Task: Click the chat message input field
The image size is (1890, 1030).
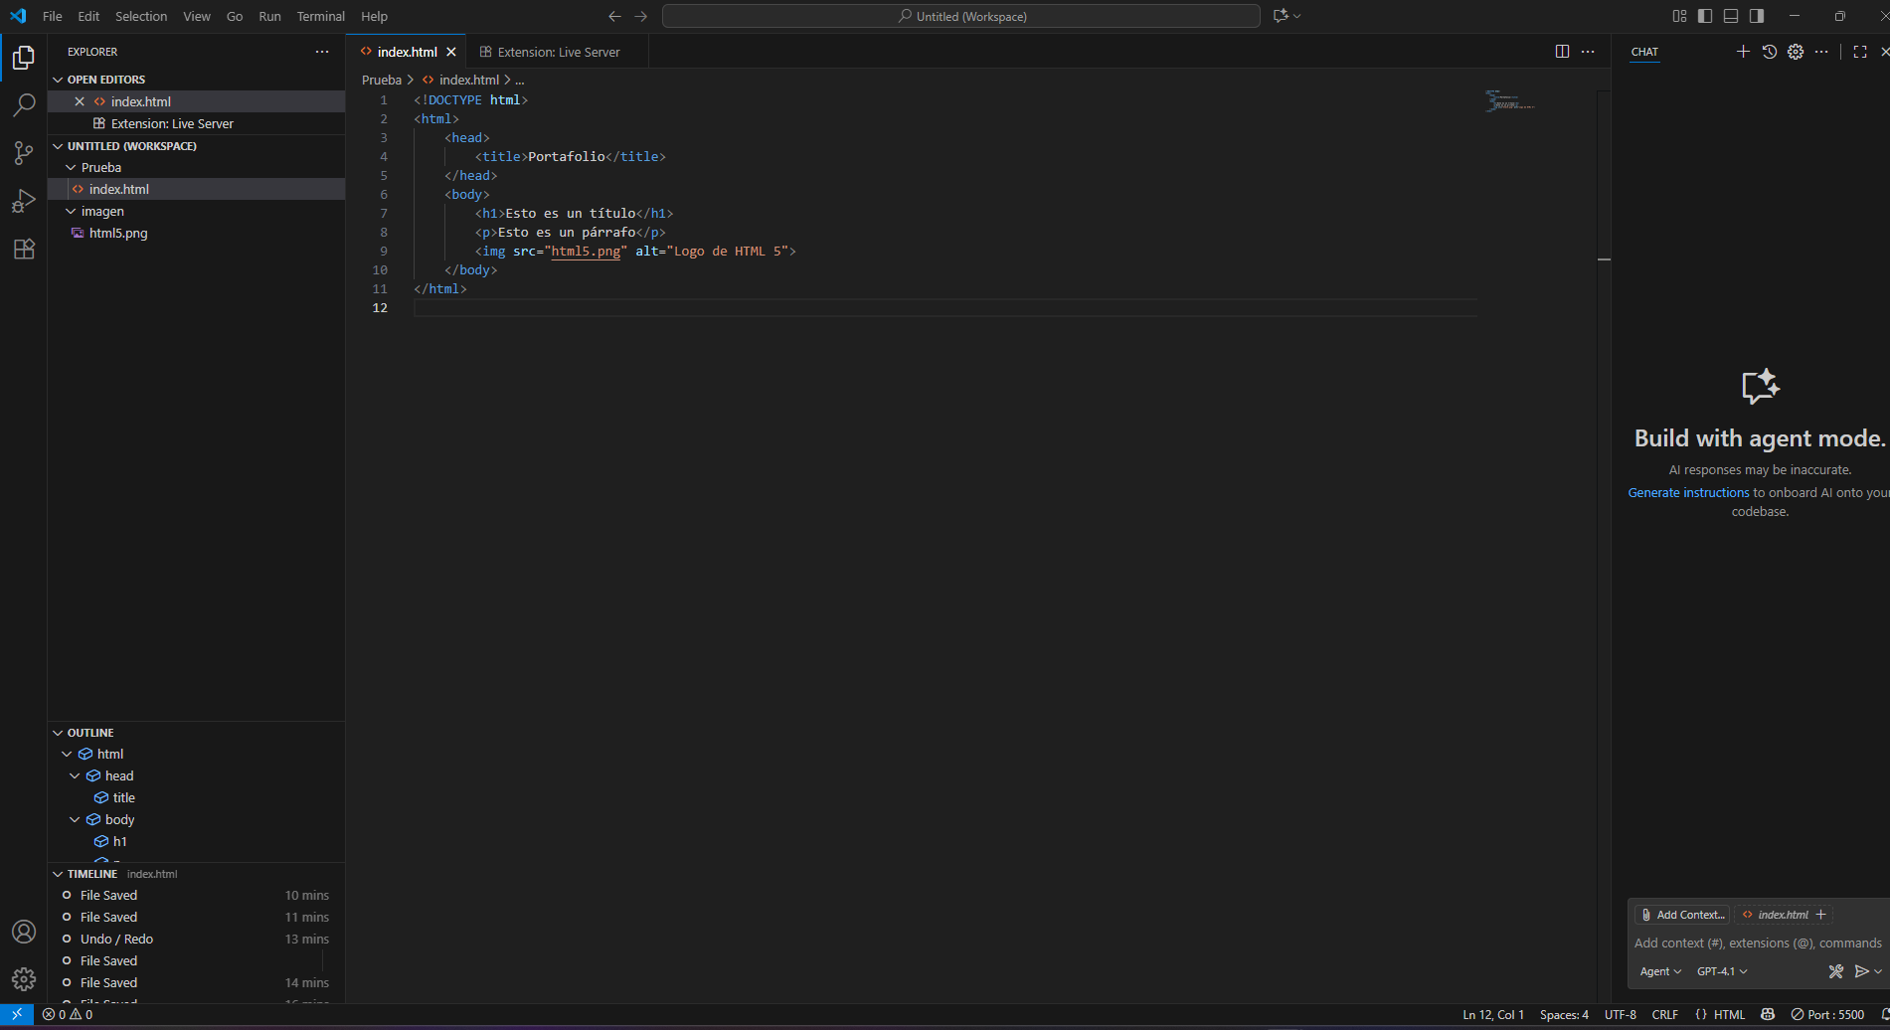Action: pos(1758,943)
